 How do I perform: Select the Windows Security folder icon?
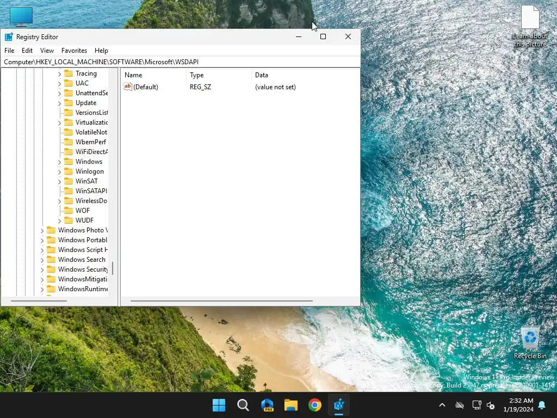(x=51, y=269)
